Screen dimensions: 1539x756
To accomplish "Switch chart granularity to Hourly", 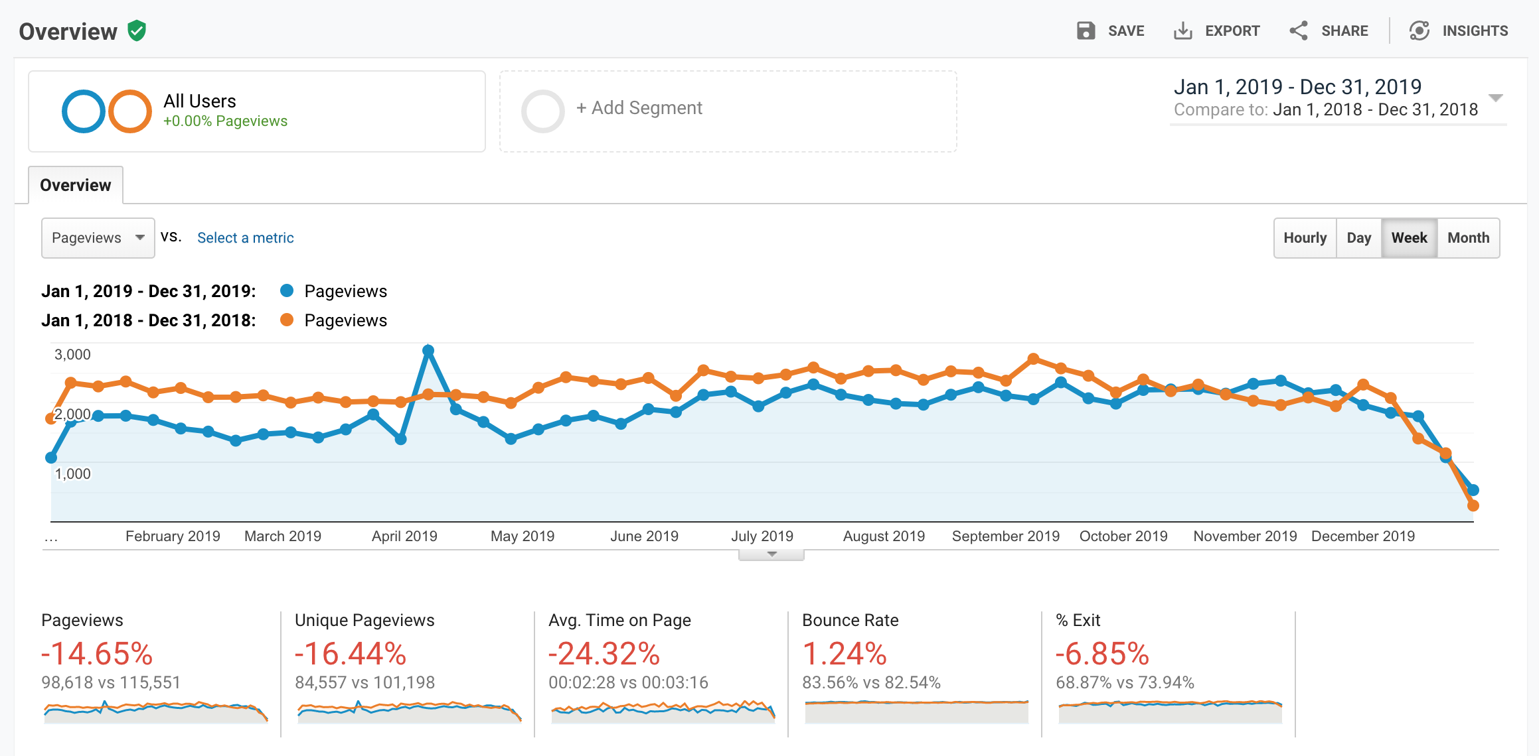I will point(1305,238).
